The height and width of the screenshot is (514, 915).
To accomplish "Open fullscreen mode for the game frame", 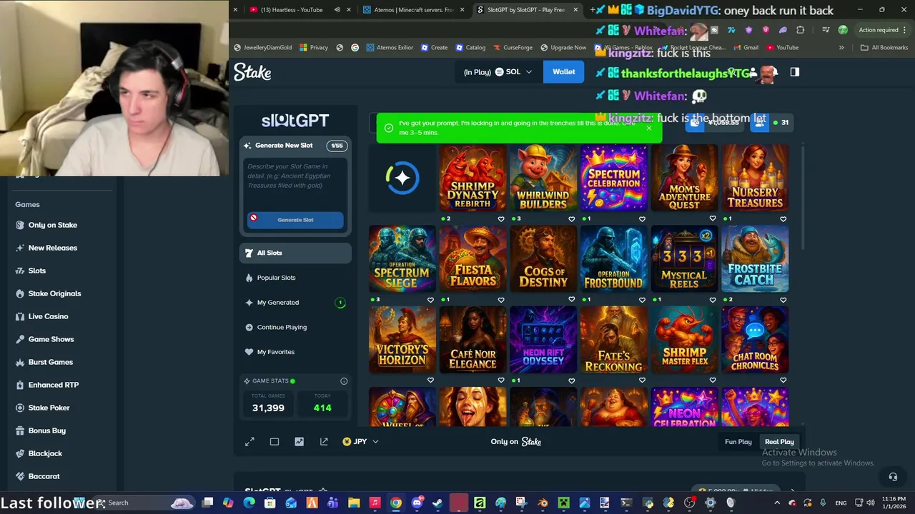I will (249, 442).
